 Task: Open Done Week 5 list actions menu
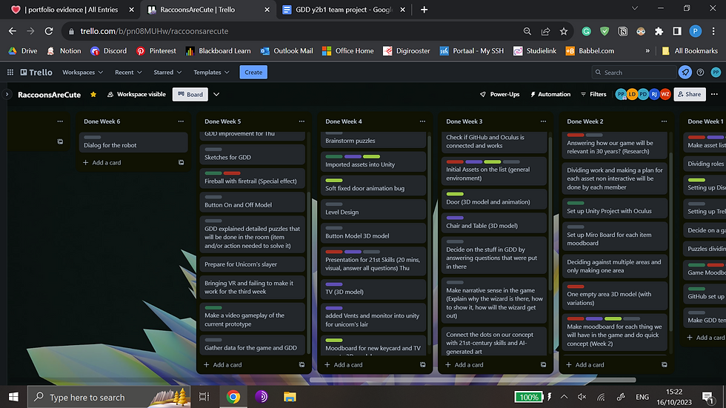[x=302, y=121]
